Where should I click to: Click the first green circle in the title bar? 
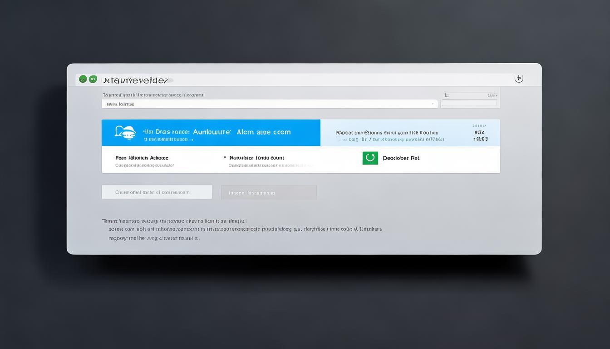(x=83, y=79)
